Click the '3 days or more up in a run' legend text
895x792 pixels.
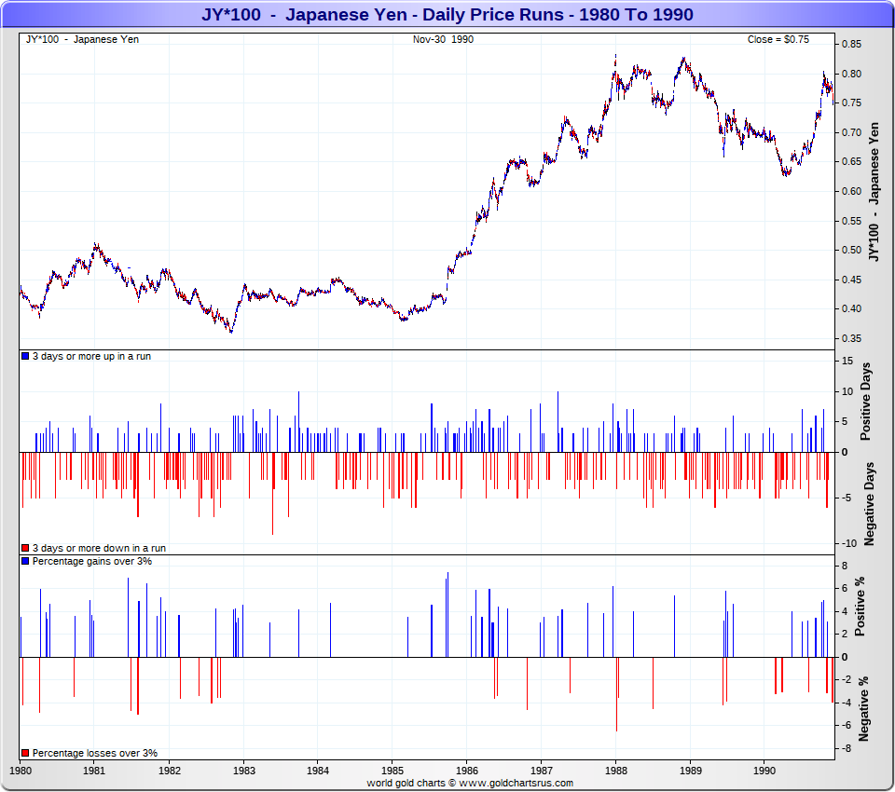(x=91, y=356)
